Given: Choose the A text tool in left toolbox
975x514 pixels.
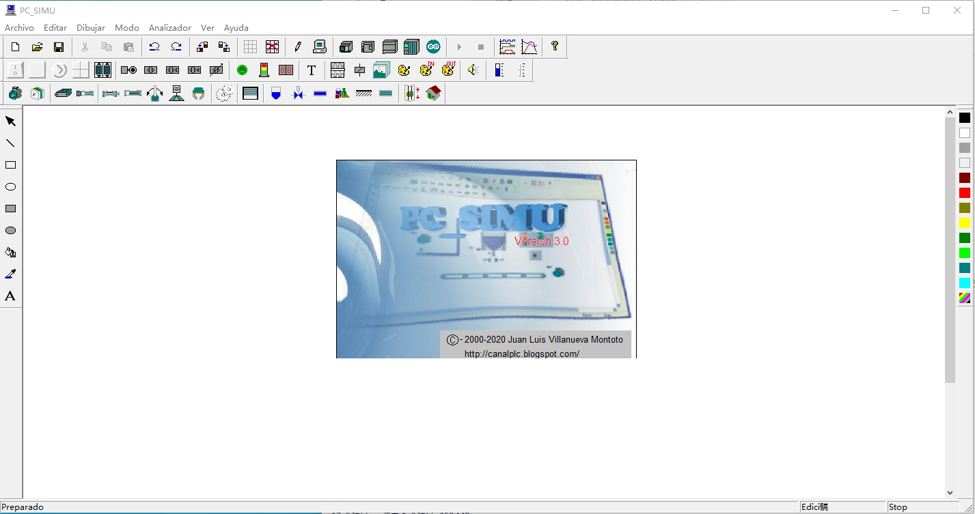Looking at the screenshot, I should point(11,296).
